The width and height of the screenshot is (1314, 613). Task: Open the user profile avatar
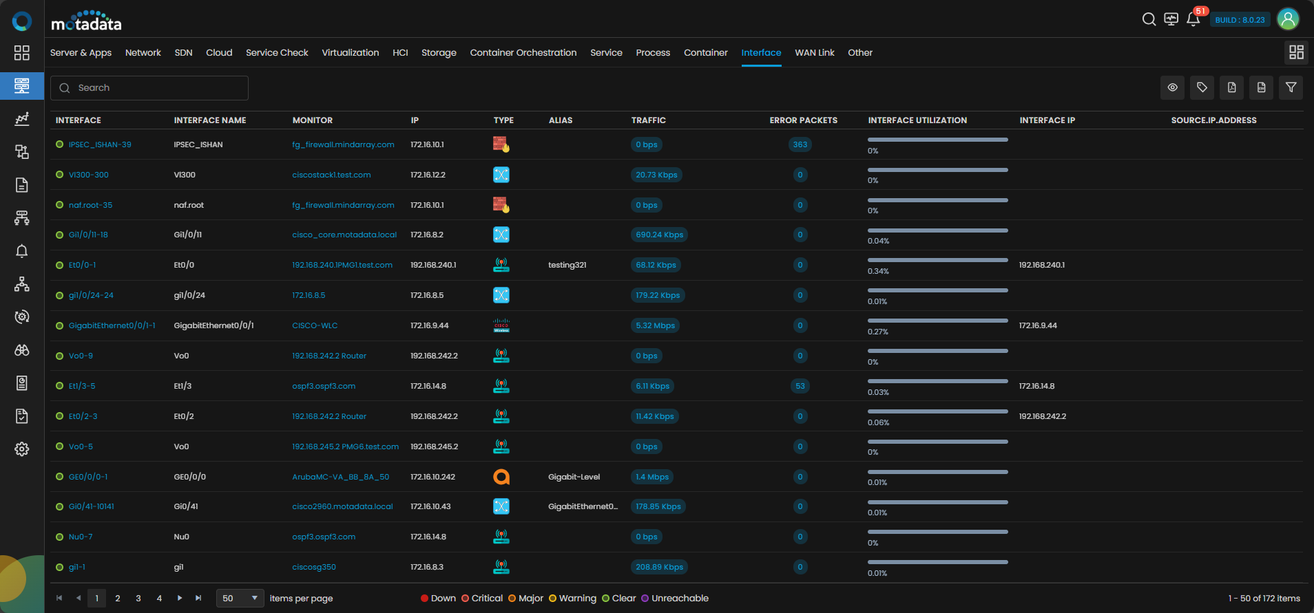(x=1288, y=19)
